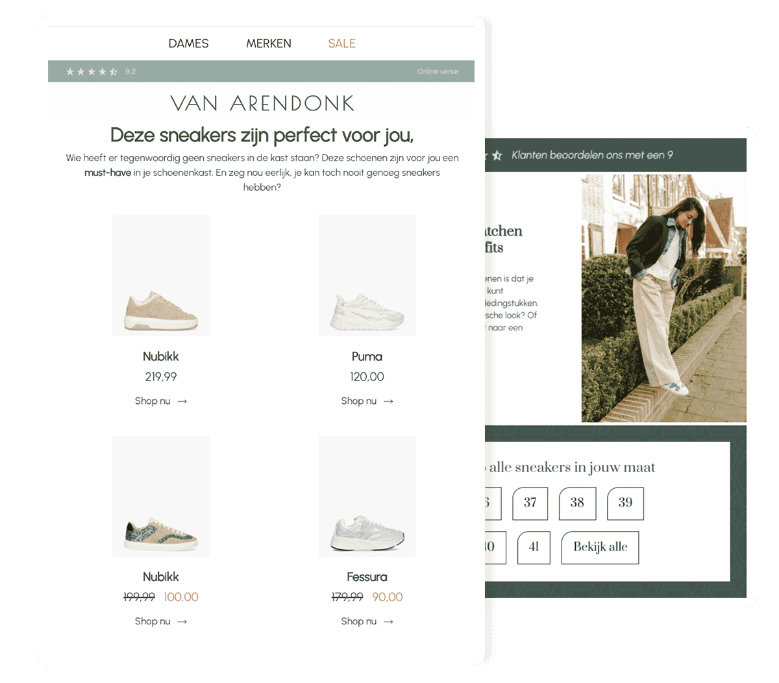
Task: Click 'Klanten beoordelen ons met een 9' text
Action: 592,155
